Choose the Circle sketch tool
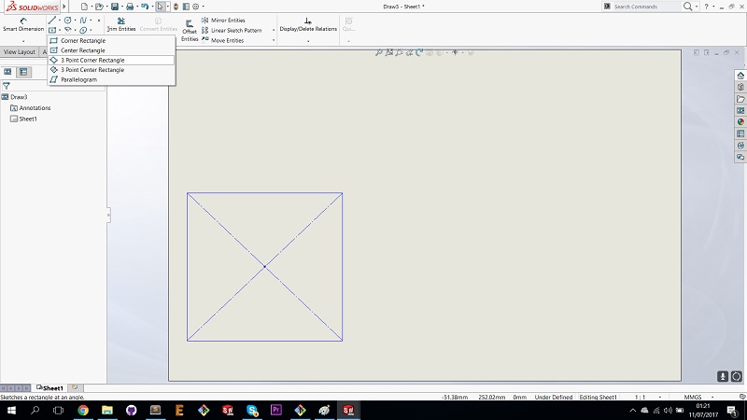Screen dimensions: 747x420 (67, 20)
